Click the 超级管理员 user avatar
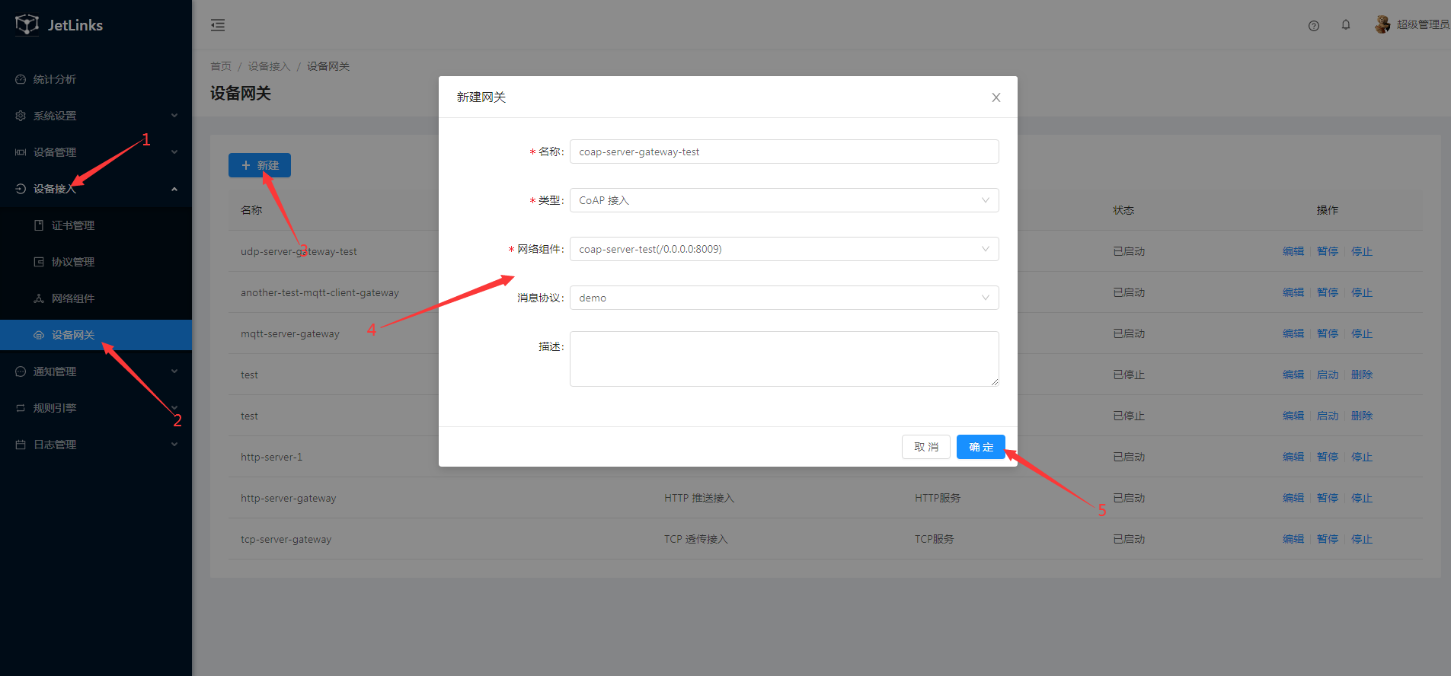The height and width of the screenshot is (676, 1451). tap(1382, 24)
